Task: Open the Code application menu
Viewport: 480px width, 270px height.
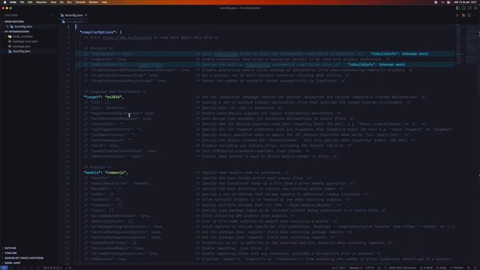Action: click(13, 2)
